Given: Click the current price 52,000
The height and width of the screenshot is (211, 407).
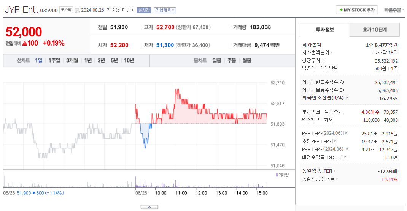Looking at the screenshot, I should pos(24,32).
